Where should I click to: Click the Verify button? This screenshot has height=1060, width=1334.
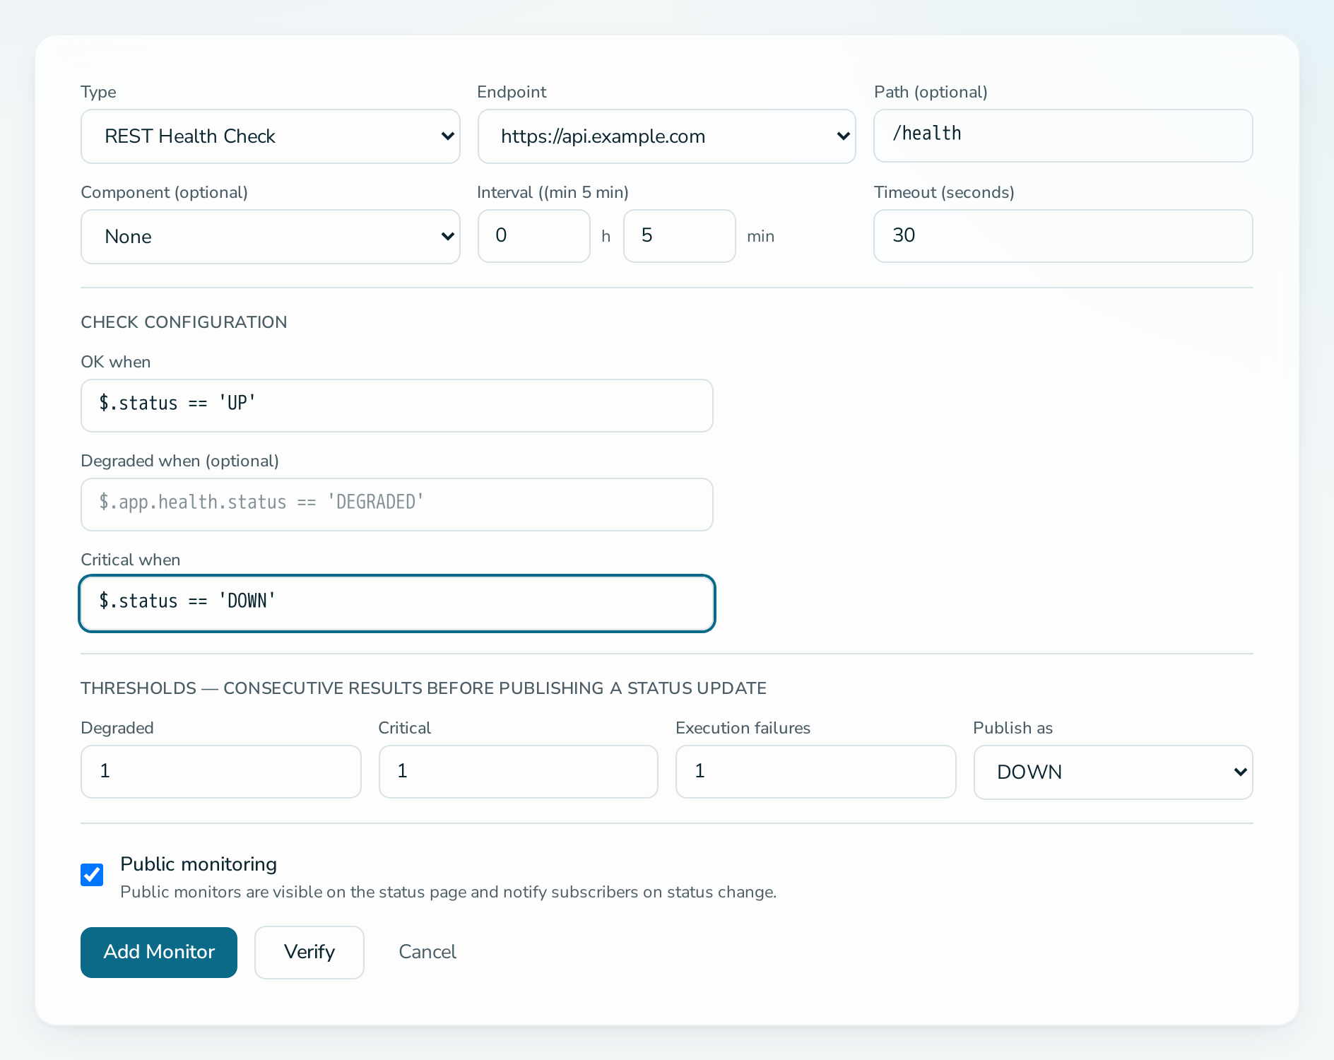tap(309, 953)
